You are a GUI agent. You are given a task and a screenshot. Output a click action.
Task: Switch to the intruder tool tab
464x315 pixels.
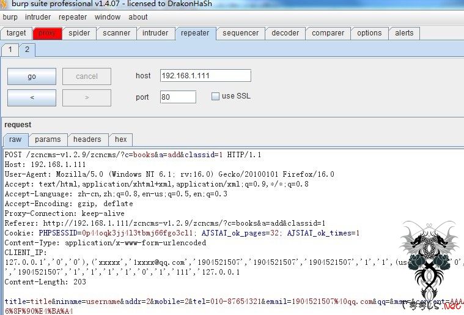click(155, 33)
